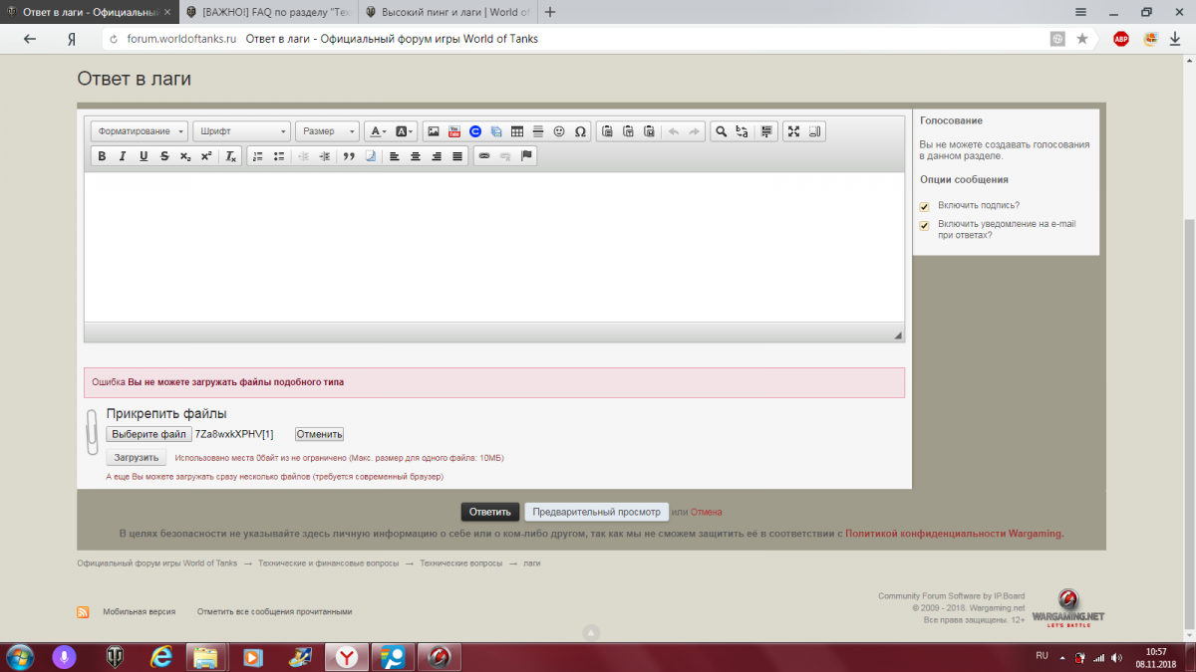Open World of Tanks taskbar icon
Screen dimensions: 1196x672
[116, 657]
